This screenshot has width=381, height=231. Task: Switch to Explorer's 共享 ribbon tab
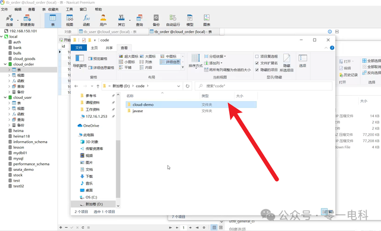point(109,48)
